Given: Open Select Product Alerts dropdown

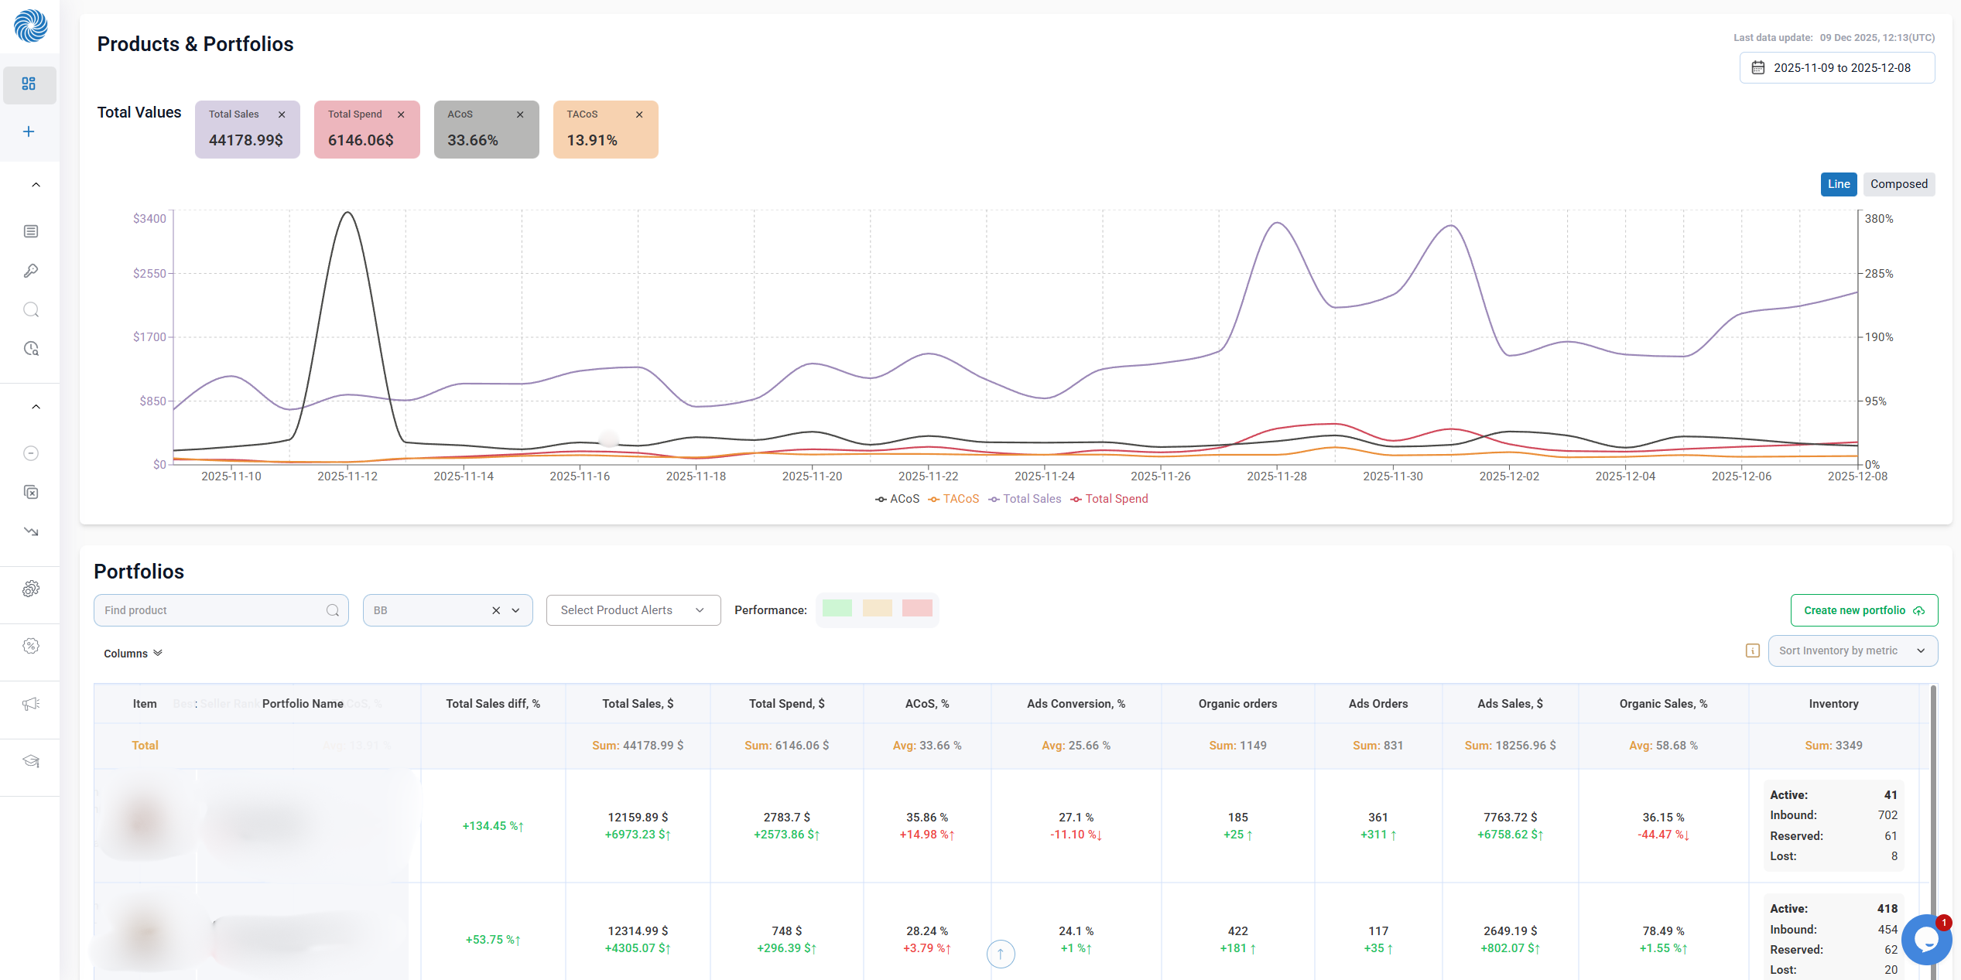Looking at the screenshot, I should 632,610.
